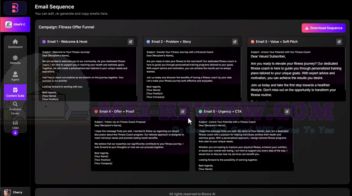Click the Website globe icon
Screen dimensions: 352x196
point(15,58)
